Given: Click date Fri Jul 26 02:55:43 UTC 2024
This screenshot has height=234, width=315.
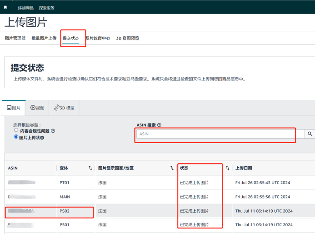Looking at the screenshot, I should tap(263, 183).
